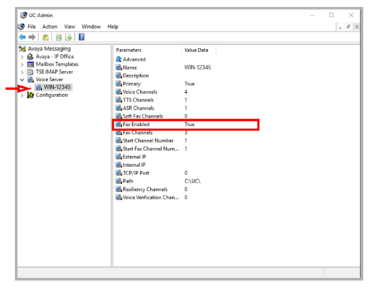
Task: Click the Value Data column header
Action: click(x=196, y=50)
